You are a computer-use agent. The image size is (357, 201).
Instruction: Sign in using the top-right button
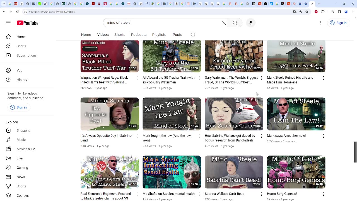(338, 23)
